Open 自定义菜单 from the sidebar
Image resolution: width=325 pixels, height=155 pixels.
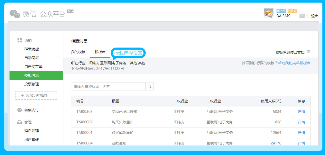(33, 67)
